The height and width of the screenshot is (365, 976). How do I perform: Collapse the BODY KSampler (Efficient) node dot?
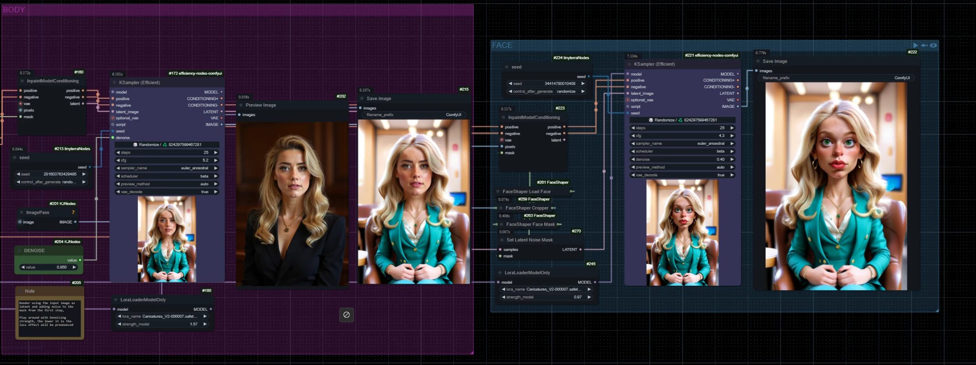(x=114, y=83)
